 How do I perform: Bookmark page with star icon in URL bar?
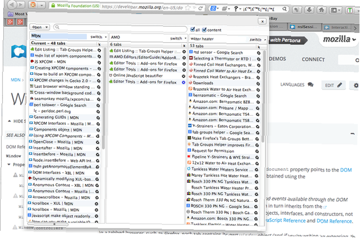tap(188, 8)
